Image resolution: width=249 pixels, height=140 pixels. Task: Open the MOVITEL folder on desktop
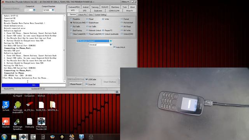tap(53, 106)
